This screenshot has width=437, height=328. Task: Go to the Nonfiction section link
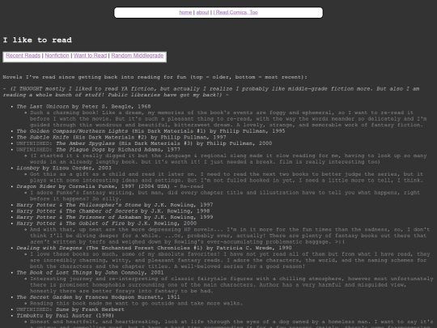click(57, 56)
